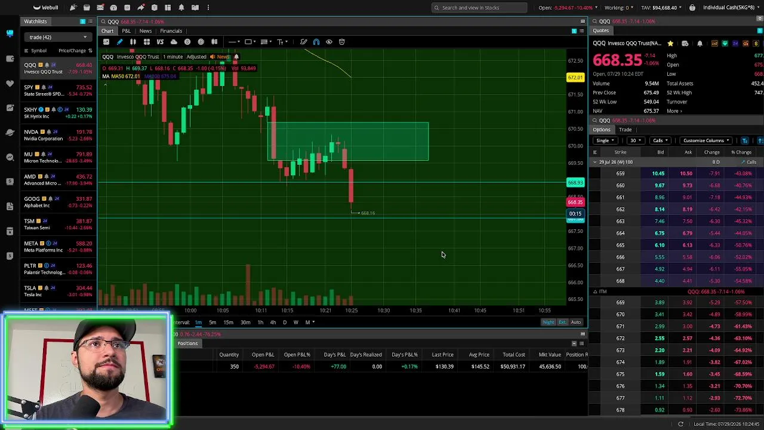This screenshot has height=430, width=764.
Task: Open the Single strategy dropdown
Action: pos(605,141)
